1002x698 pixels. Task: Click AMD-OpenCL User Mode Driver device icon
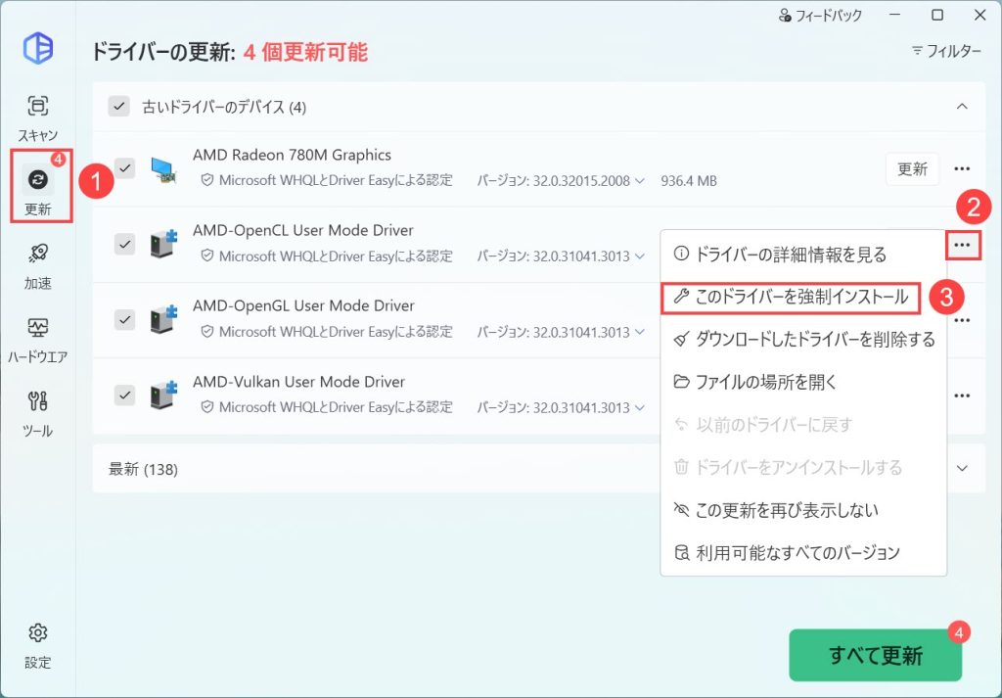click(x=164, y=244)
